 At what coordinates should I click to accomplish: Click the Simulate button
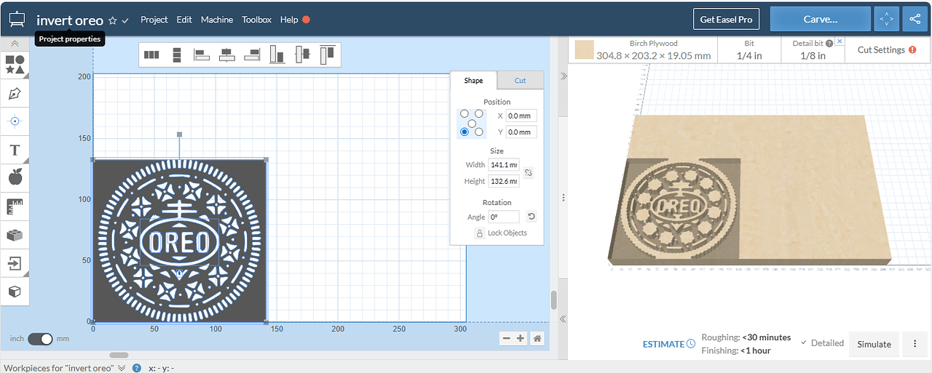874,344
